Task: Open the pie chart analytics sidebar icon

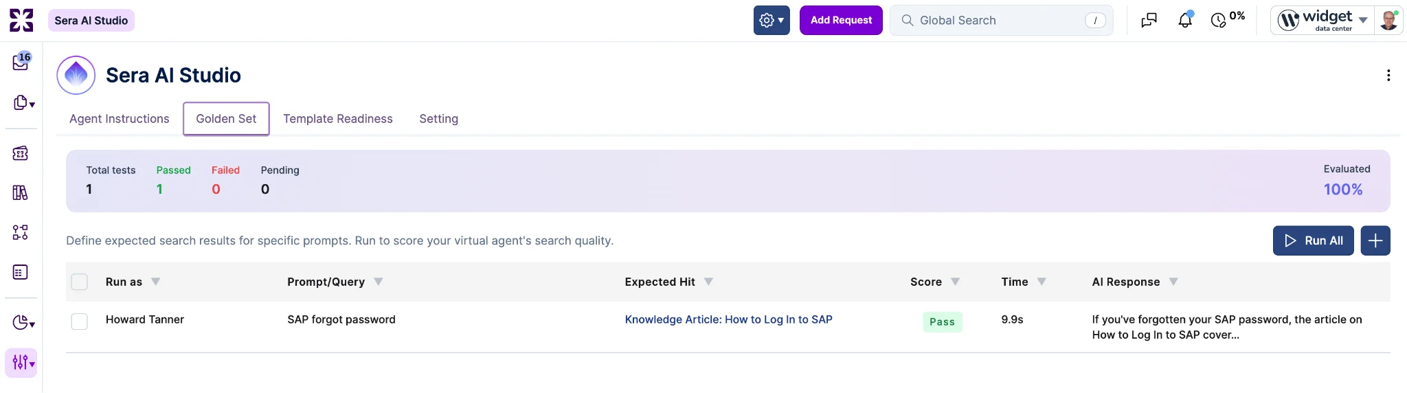Action: 23,322
